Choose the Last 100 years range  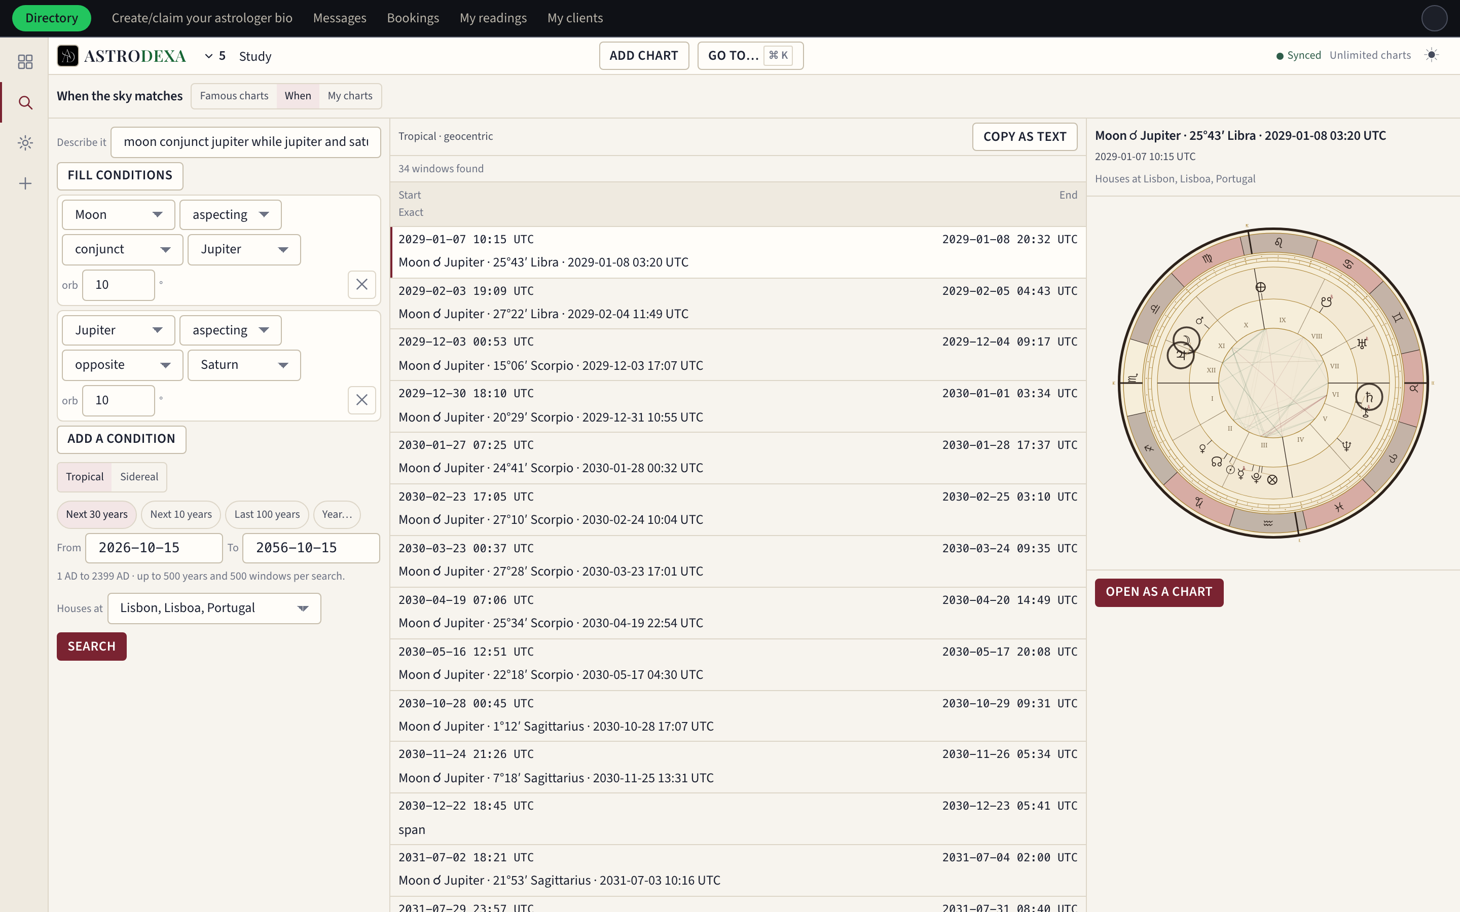[267, 514]
